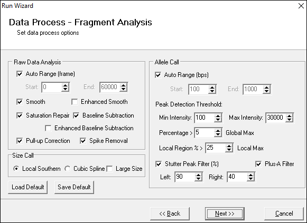Screen dimensions: 307x223
Task: Select Local Southern radio button
Action: coord(16,169)
